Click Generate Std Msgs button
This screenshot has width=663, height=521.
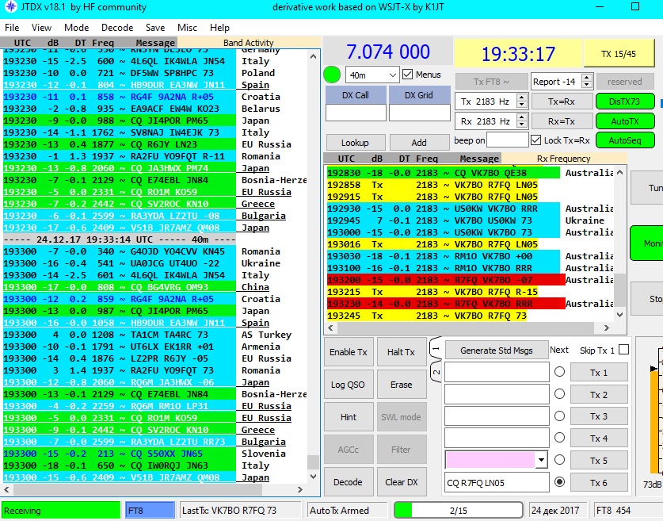[x=496, y=351]
